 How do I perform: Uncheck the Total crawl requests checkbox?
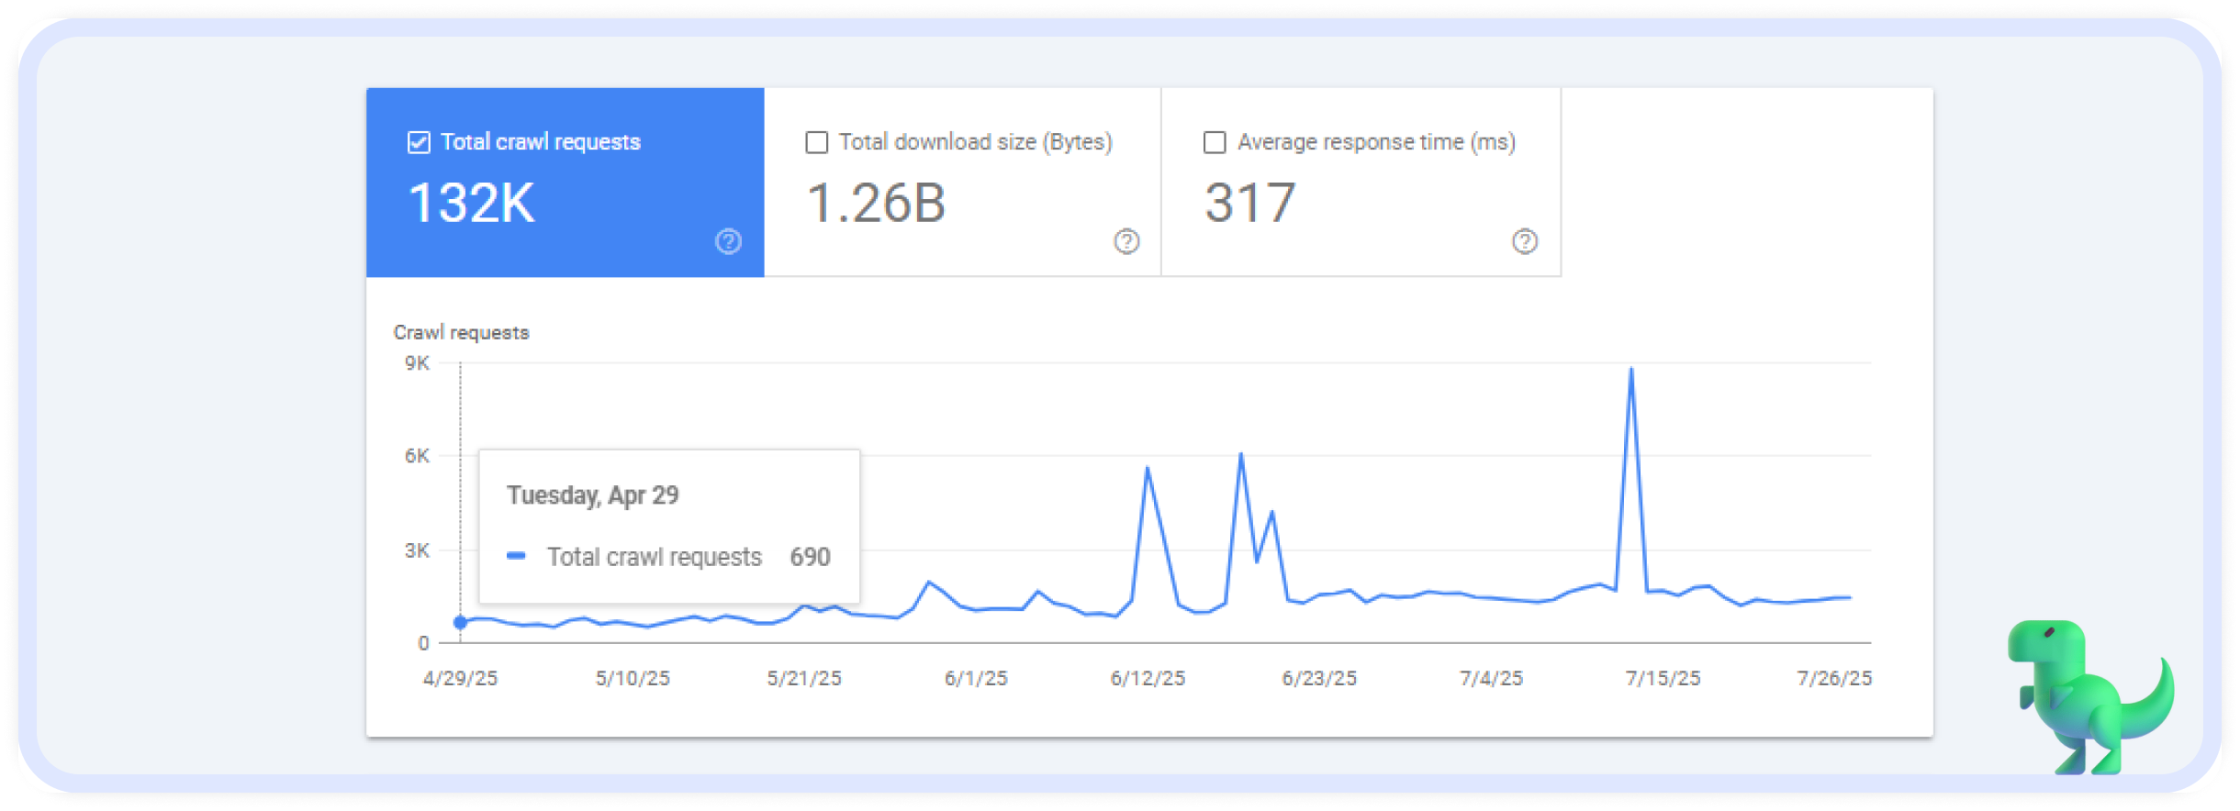419,142
